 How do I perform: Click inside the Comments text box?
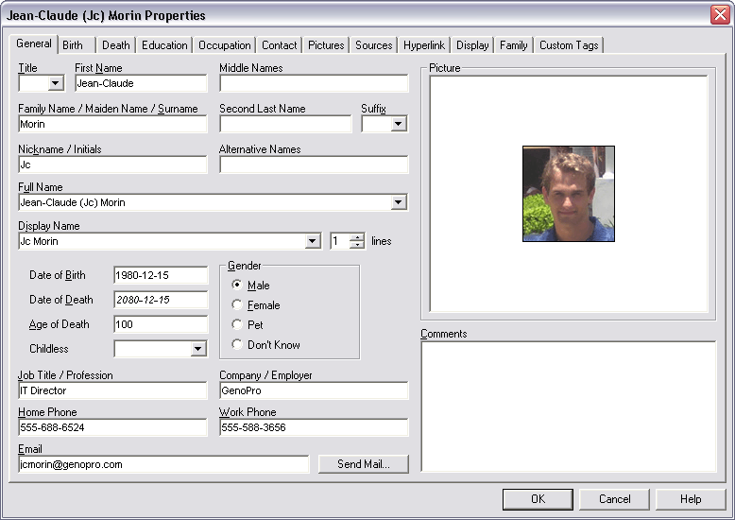click(x=568, y=407)
